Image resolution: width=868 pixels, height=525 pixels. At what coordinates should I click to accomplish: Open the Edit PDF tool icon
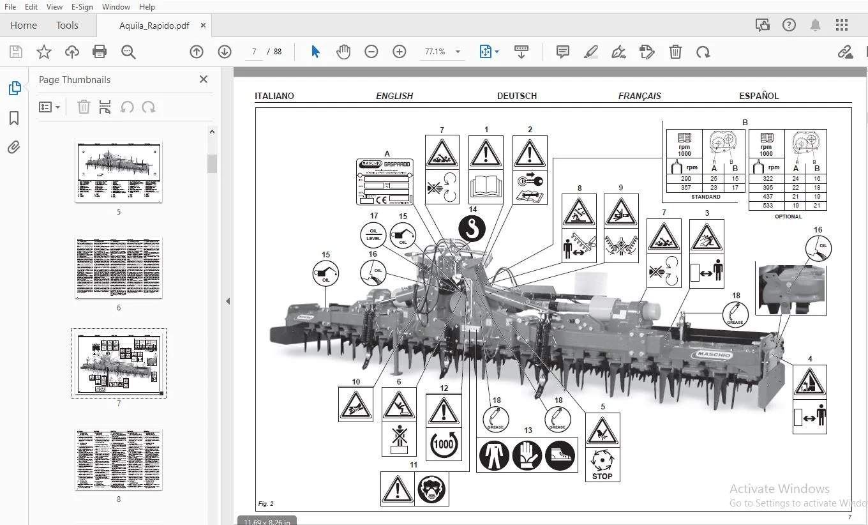point(647,52)
